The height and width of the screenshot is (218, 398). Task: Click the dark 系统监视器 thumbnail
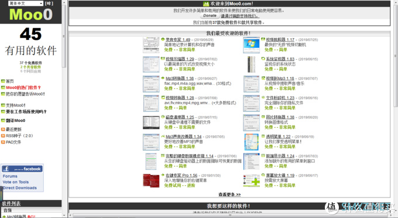[x=251, y=64]
